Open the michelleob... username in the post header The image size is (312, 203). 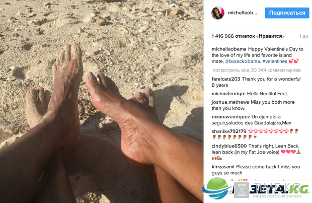click(243, 13)
